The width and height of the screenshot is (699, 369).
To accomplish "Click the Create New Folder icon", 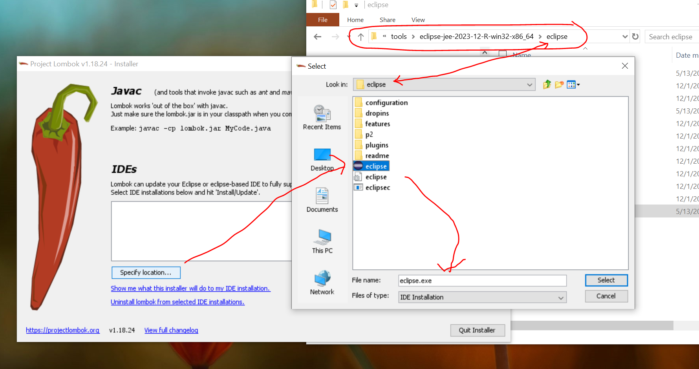I will 559,84.
